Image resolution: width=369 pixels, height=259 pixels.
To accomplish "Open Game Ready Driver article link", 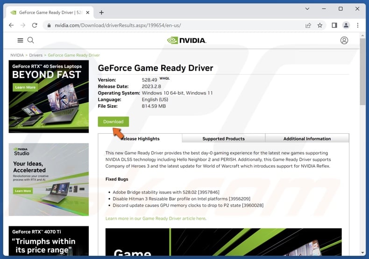I will (156, 218).
